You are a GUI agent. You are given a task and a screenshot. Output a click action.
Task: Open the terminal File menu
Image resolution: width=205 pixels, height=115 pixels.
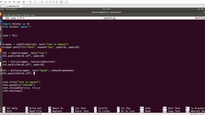click(x=4, y=15)
